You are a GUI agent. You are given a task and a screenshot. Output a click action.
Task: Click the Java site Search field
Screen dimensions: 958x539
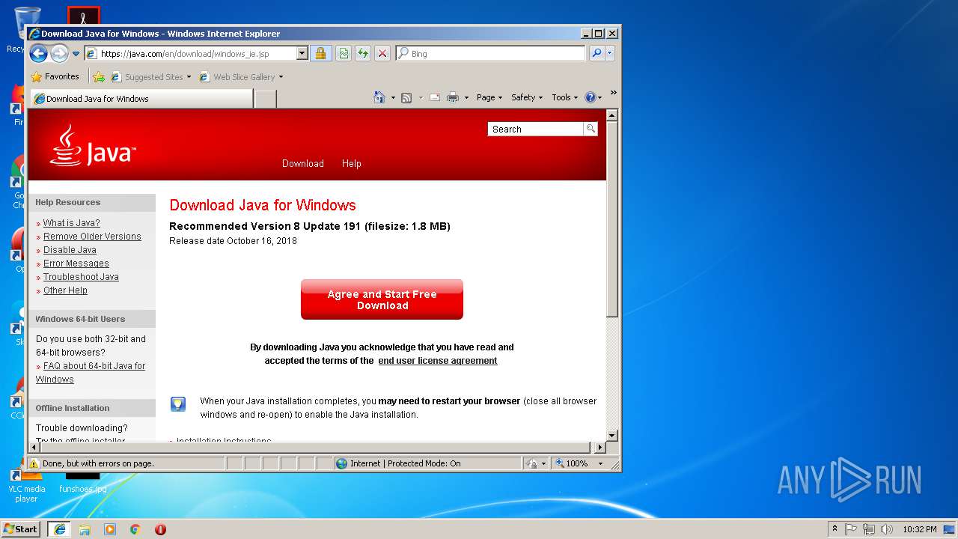click(535, 129)
